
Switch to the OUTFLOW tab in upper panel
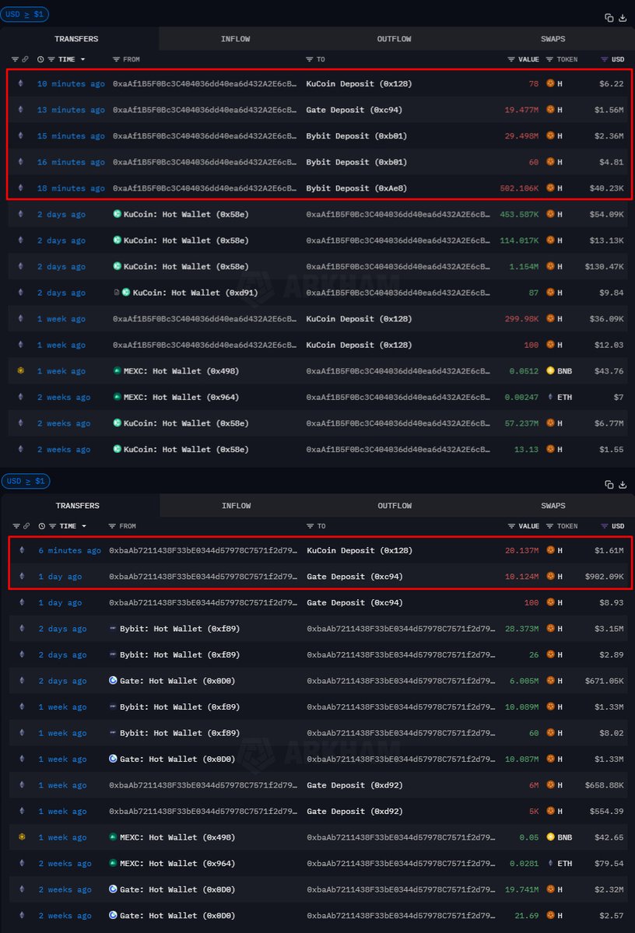pyautogui.click(x=394, y=39)
